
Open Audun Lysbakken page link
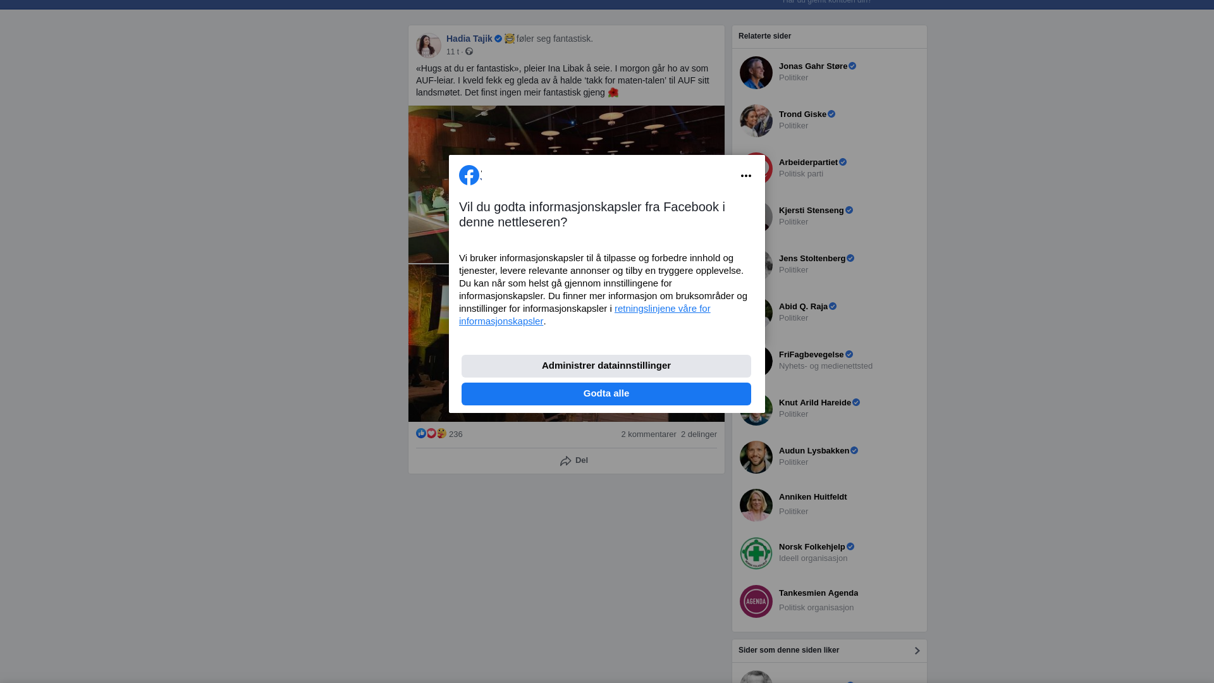tap(814, 451)
